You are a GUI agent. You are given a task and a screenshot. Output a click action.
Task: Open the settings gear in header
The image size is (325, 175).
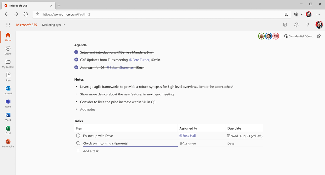coord(296,25)
